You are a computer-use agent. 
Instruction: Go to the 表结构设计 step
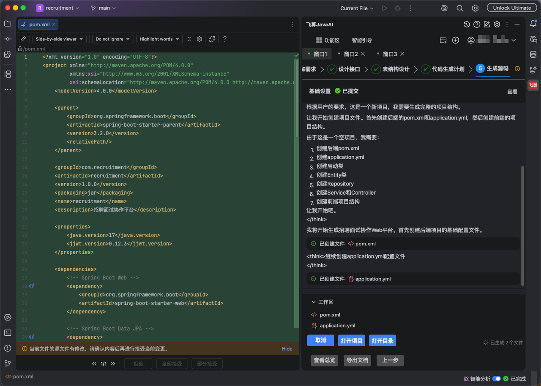tap(391, 69)
